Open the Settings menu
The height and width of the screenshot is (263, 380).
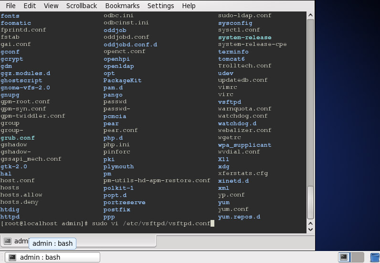pyautogui.click(x=161, y=6)
